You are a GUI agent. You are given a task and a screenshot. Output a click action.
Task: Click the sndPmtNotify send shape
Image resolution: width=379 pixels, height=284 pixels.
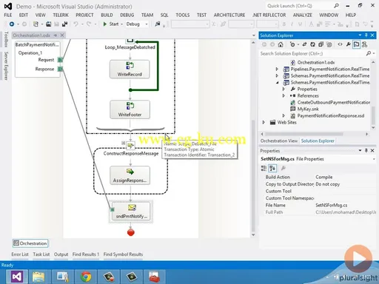(x=132, y=212)
